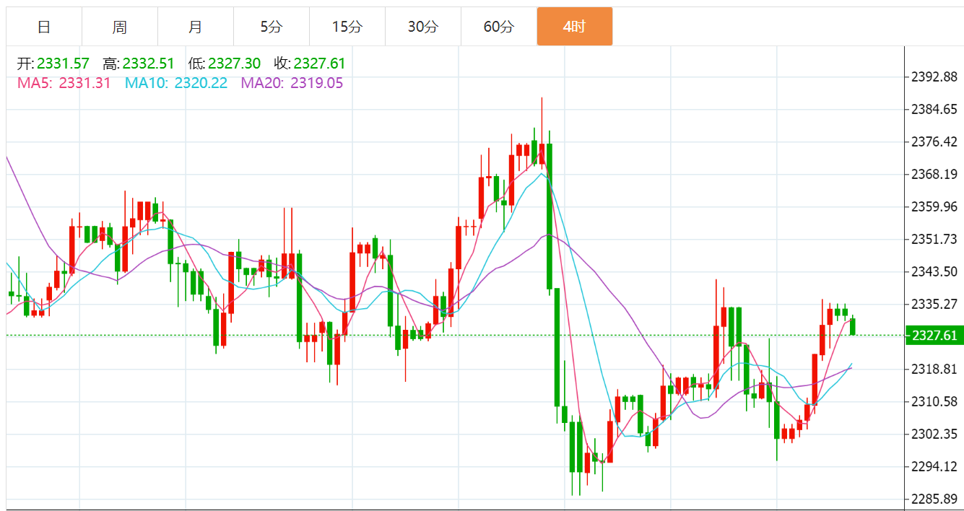Select the 周 weekly timeframe tab

click(x=120, y=27)
